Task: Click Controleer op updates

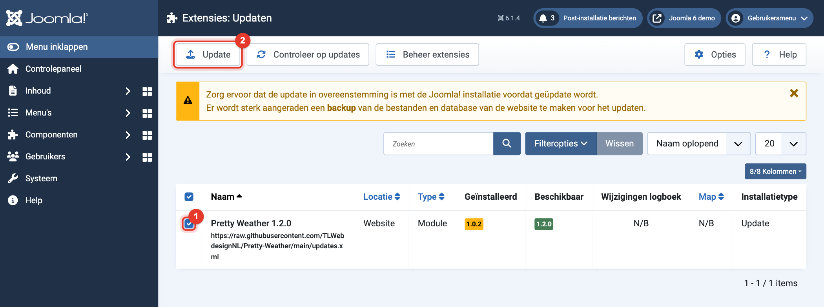Action: point(308,54)
